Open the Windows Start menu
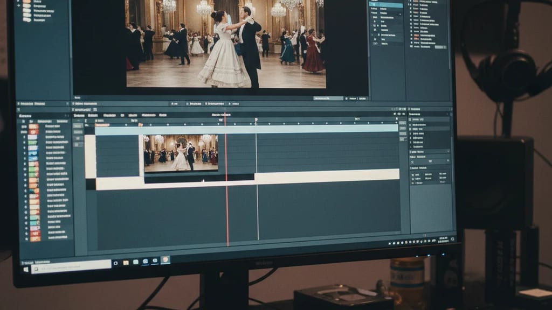Viewport: 552px width, 310px height. [x=26, y=270]
